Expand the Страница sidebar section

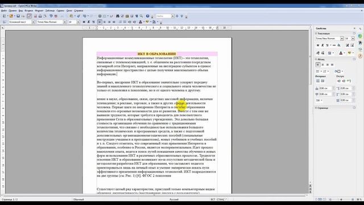(316, 108)
